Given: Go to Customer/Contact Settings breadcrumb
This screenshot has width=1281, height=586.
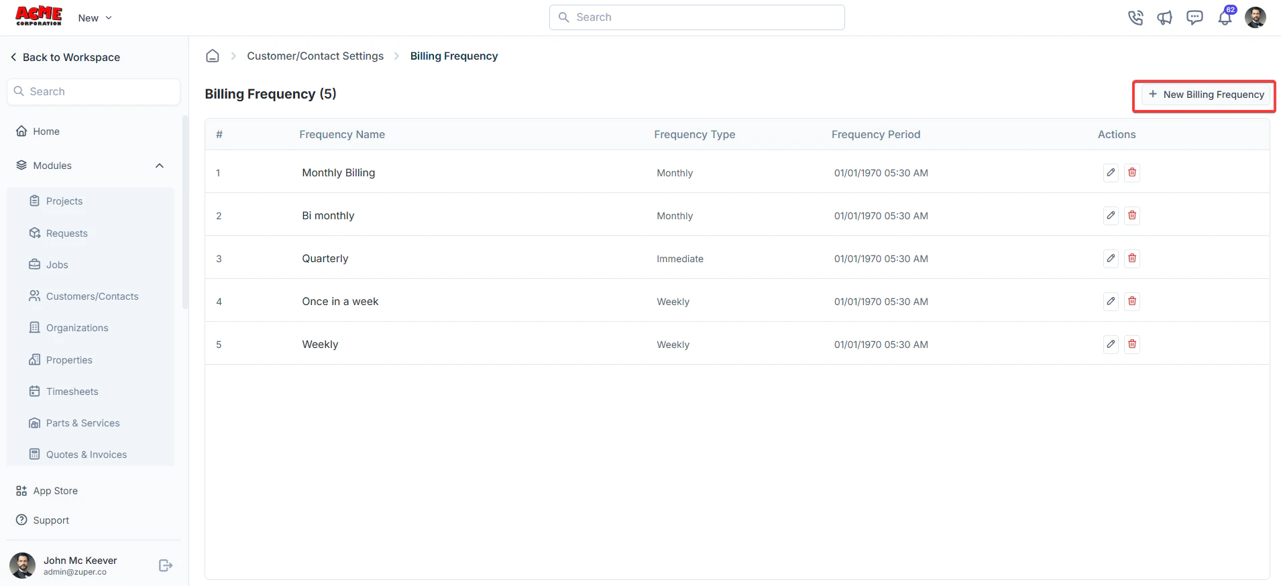Looking at the screenshot, I should pyautogui.click(x=315, y=56).
